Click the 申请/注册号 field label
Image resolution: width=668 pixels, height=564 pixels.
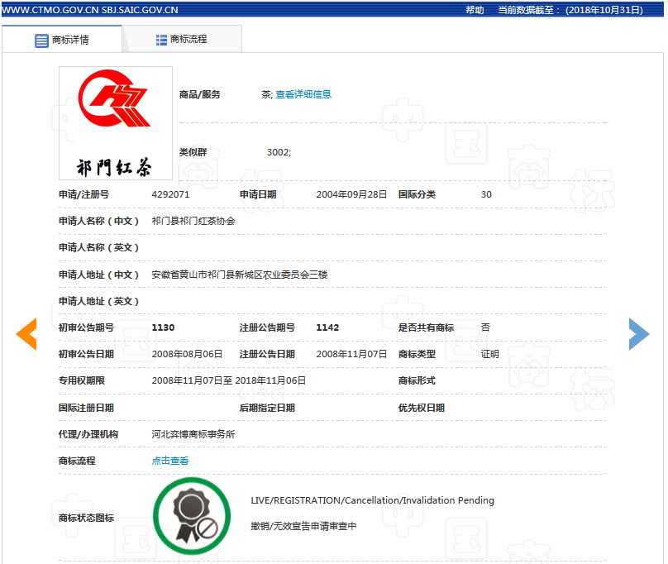(x=84, y=194)
